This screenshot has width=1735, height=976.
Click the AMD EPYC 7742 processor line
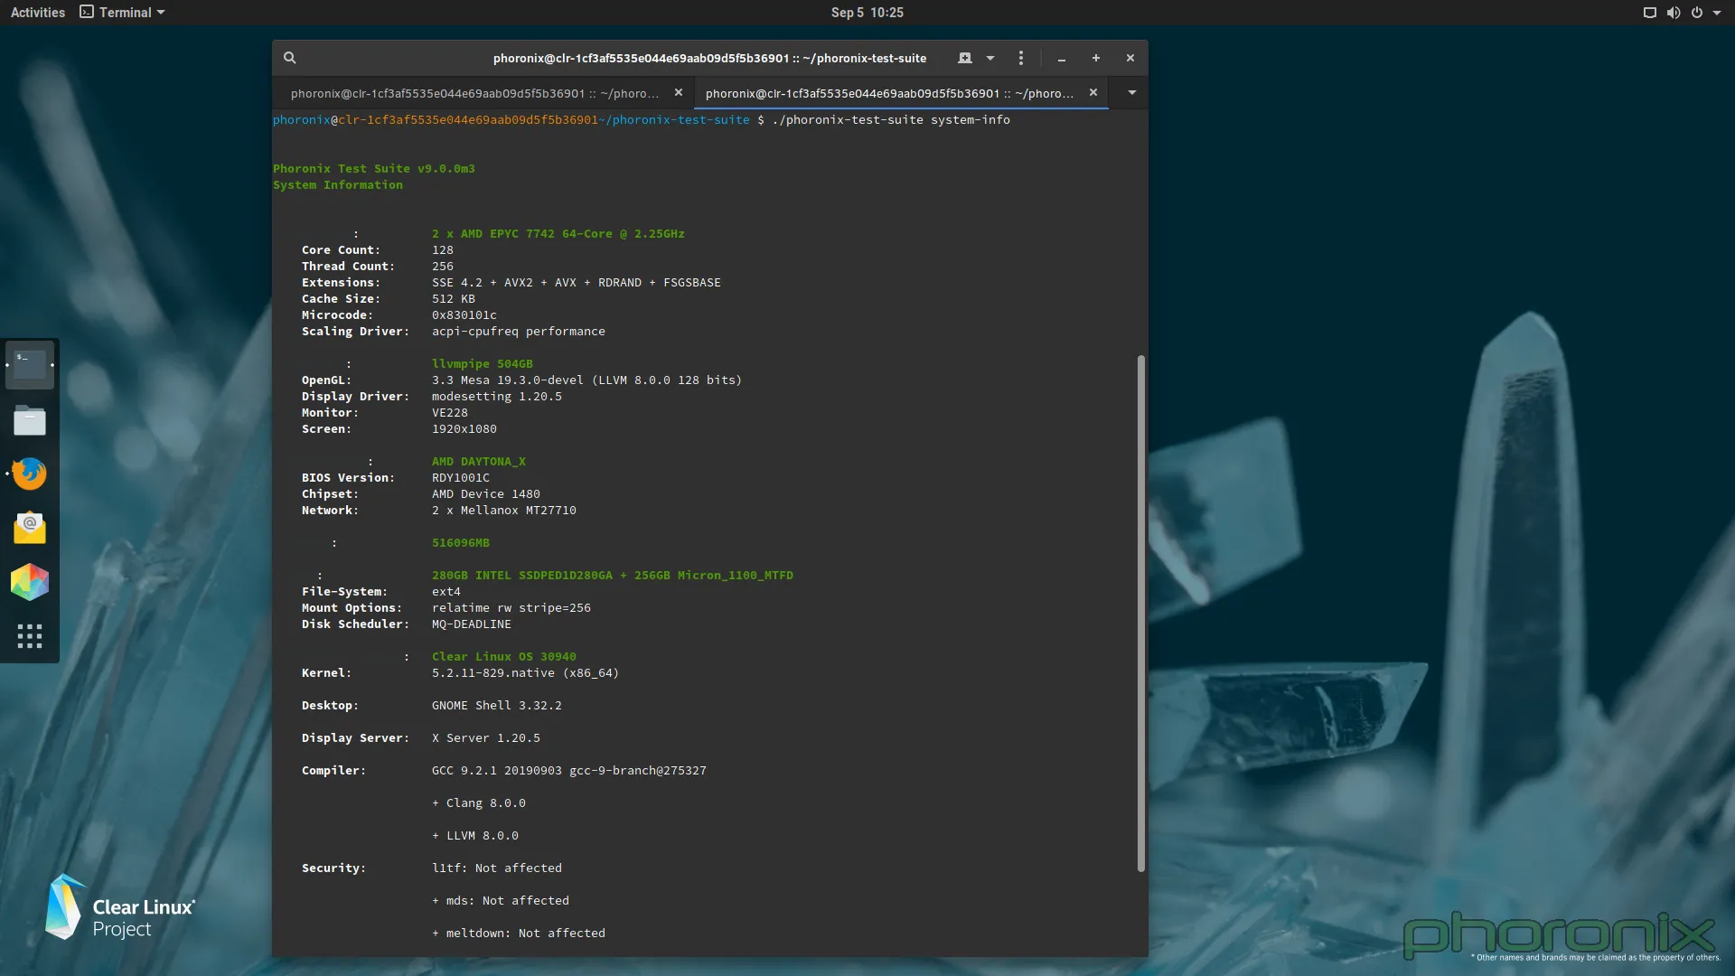point(558,234)
